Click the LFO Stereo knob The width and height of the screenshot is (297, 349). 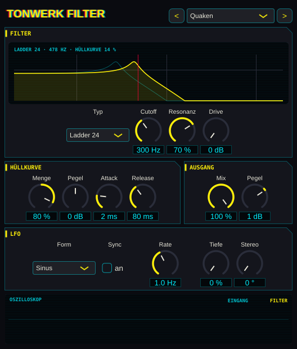(x=250, y=263)
